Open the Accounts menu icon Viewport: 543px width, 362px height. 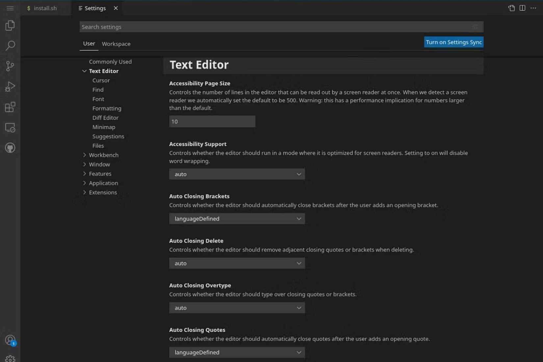click(x=10, y=340)
